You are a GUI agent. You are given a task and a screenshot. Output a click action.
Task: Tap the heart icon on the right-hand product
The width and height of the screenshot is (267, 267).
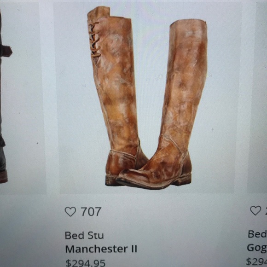click(255, 210)
